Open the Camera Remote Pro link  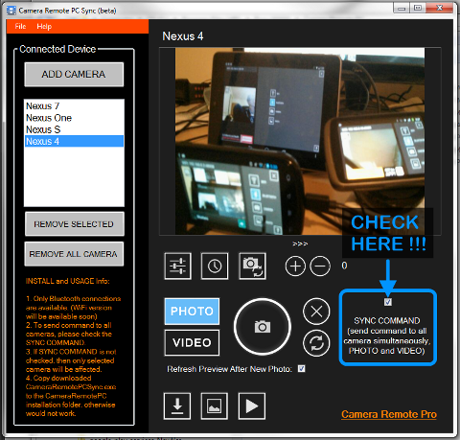pos(389,414)
